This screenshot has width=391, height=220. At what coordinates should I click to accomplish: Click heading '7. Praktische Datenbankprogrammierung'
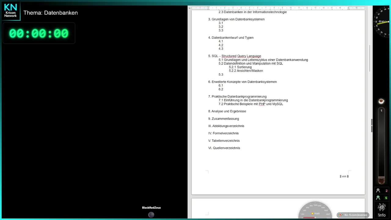pyautogui.click(x=237, y=97)
